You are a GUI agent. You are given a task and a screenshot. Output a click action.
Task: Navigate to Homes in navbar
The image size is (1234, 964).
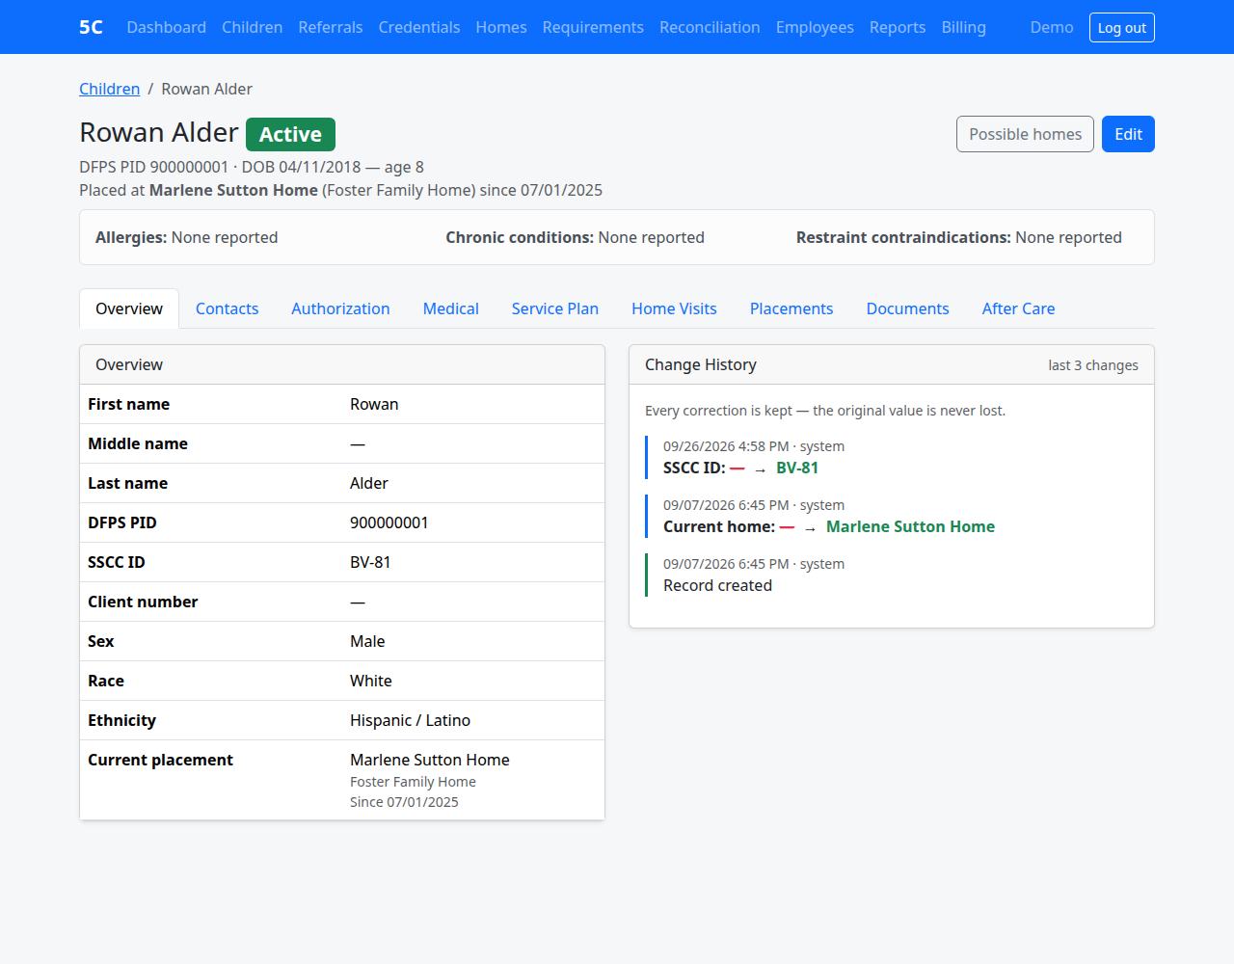pyautogui.click(x=501, y=27)
